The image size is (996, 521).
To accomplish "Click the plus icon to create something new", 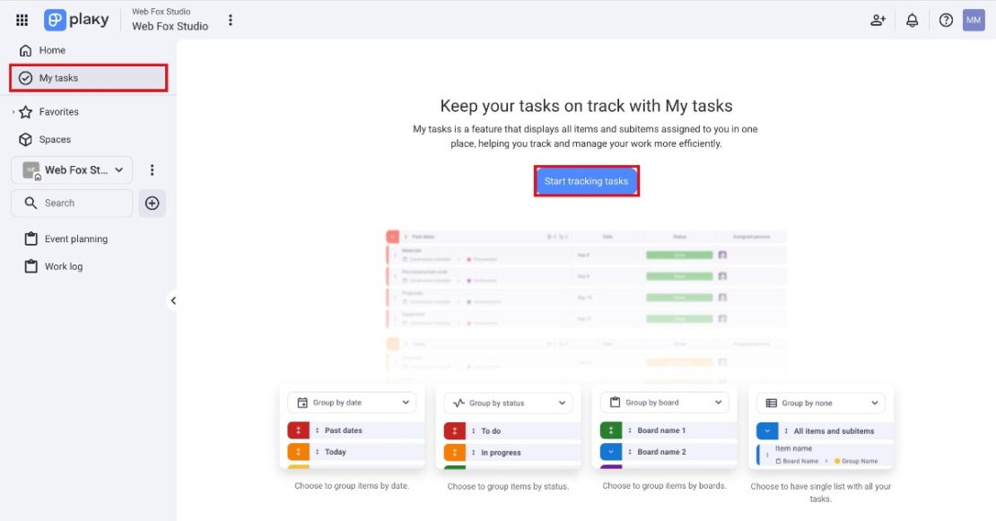I will [x=152, y=203].
